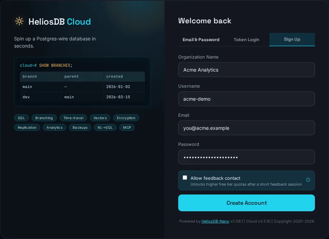This screenshot has height=239, width=329.
Task: Click the SQL feature tag
Action: click(x=21, y=118)
